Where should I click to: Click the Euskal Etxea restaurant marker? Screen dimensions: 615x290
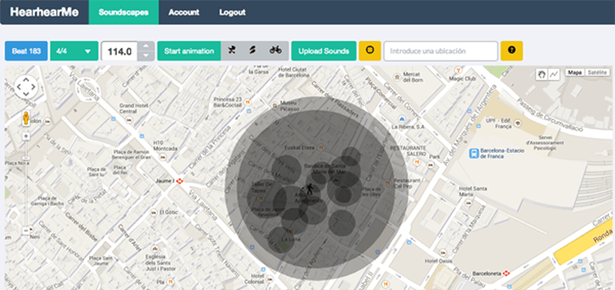click(x=321, y=148)
